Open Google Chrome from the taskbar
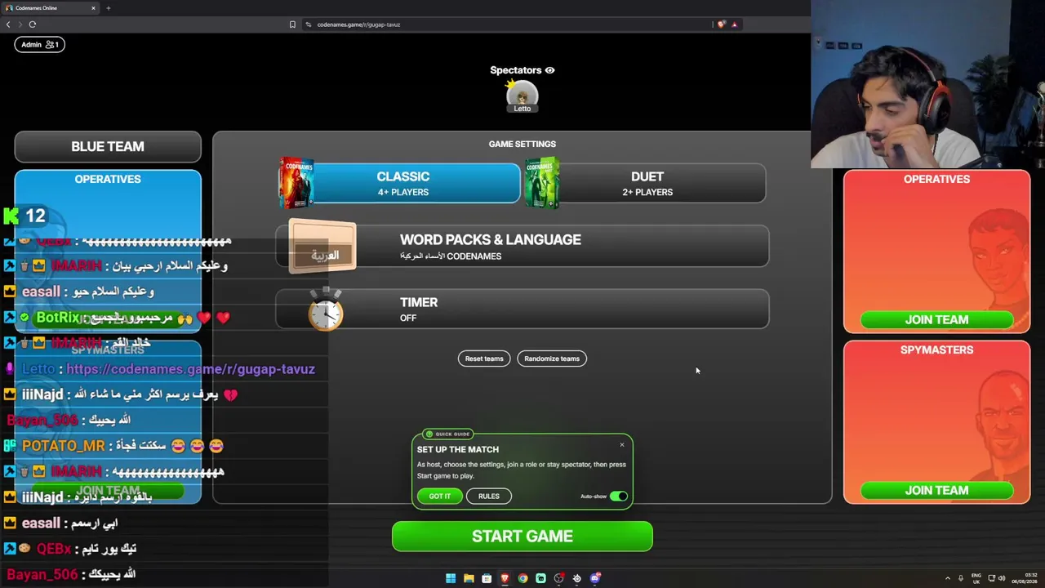Screen dimensions: 1045x588 coord(522,578)
